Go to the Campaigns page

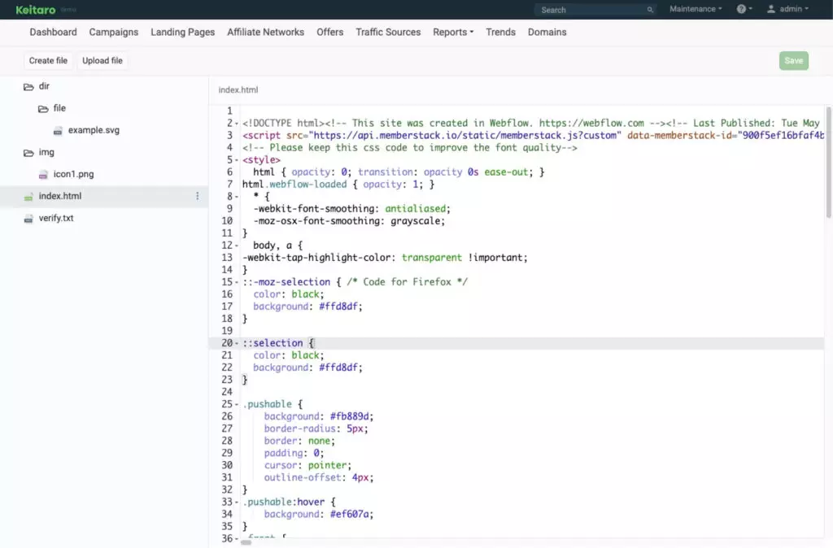tap(114, 32)
